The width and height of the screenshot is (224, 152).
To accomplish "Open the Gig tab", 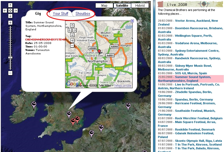I will coord(38,14).
